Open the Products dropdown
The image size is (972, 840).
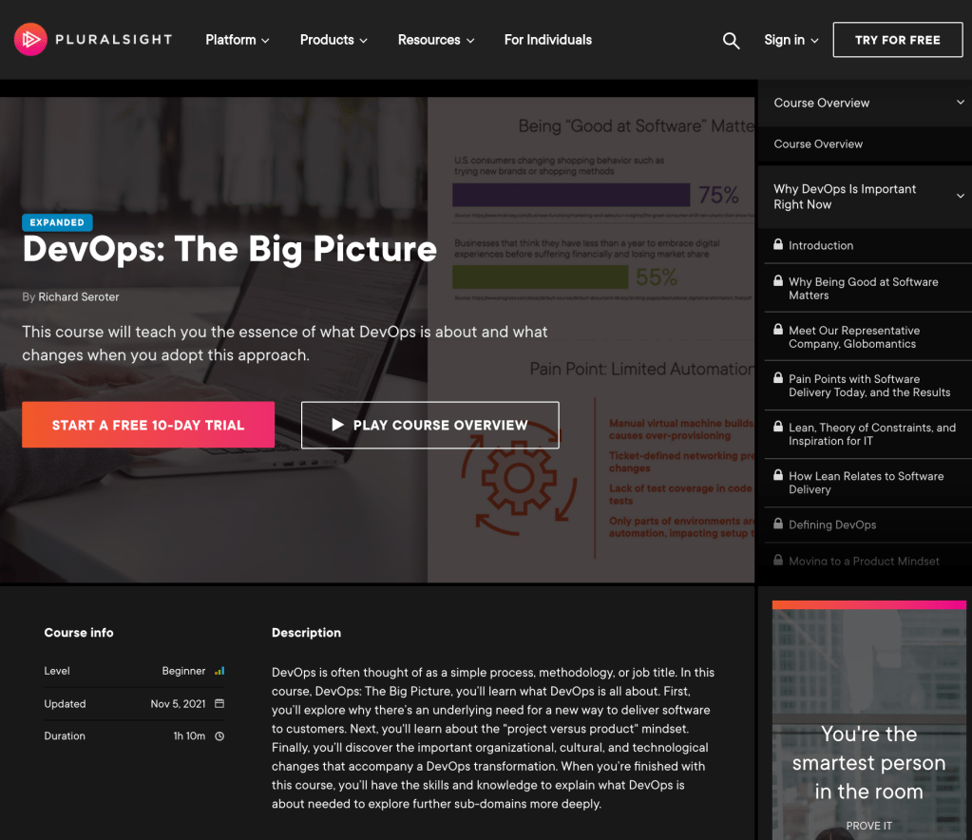click(x=333, y=40)
